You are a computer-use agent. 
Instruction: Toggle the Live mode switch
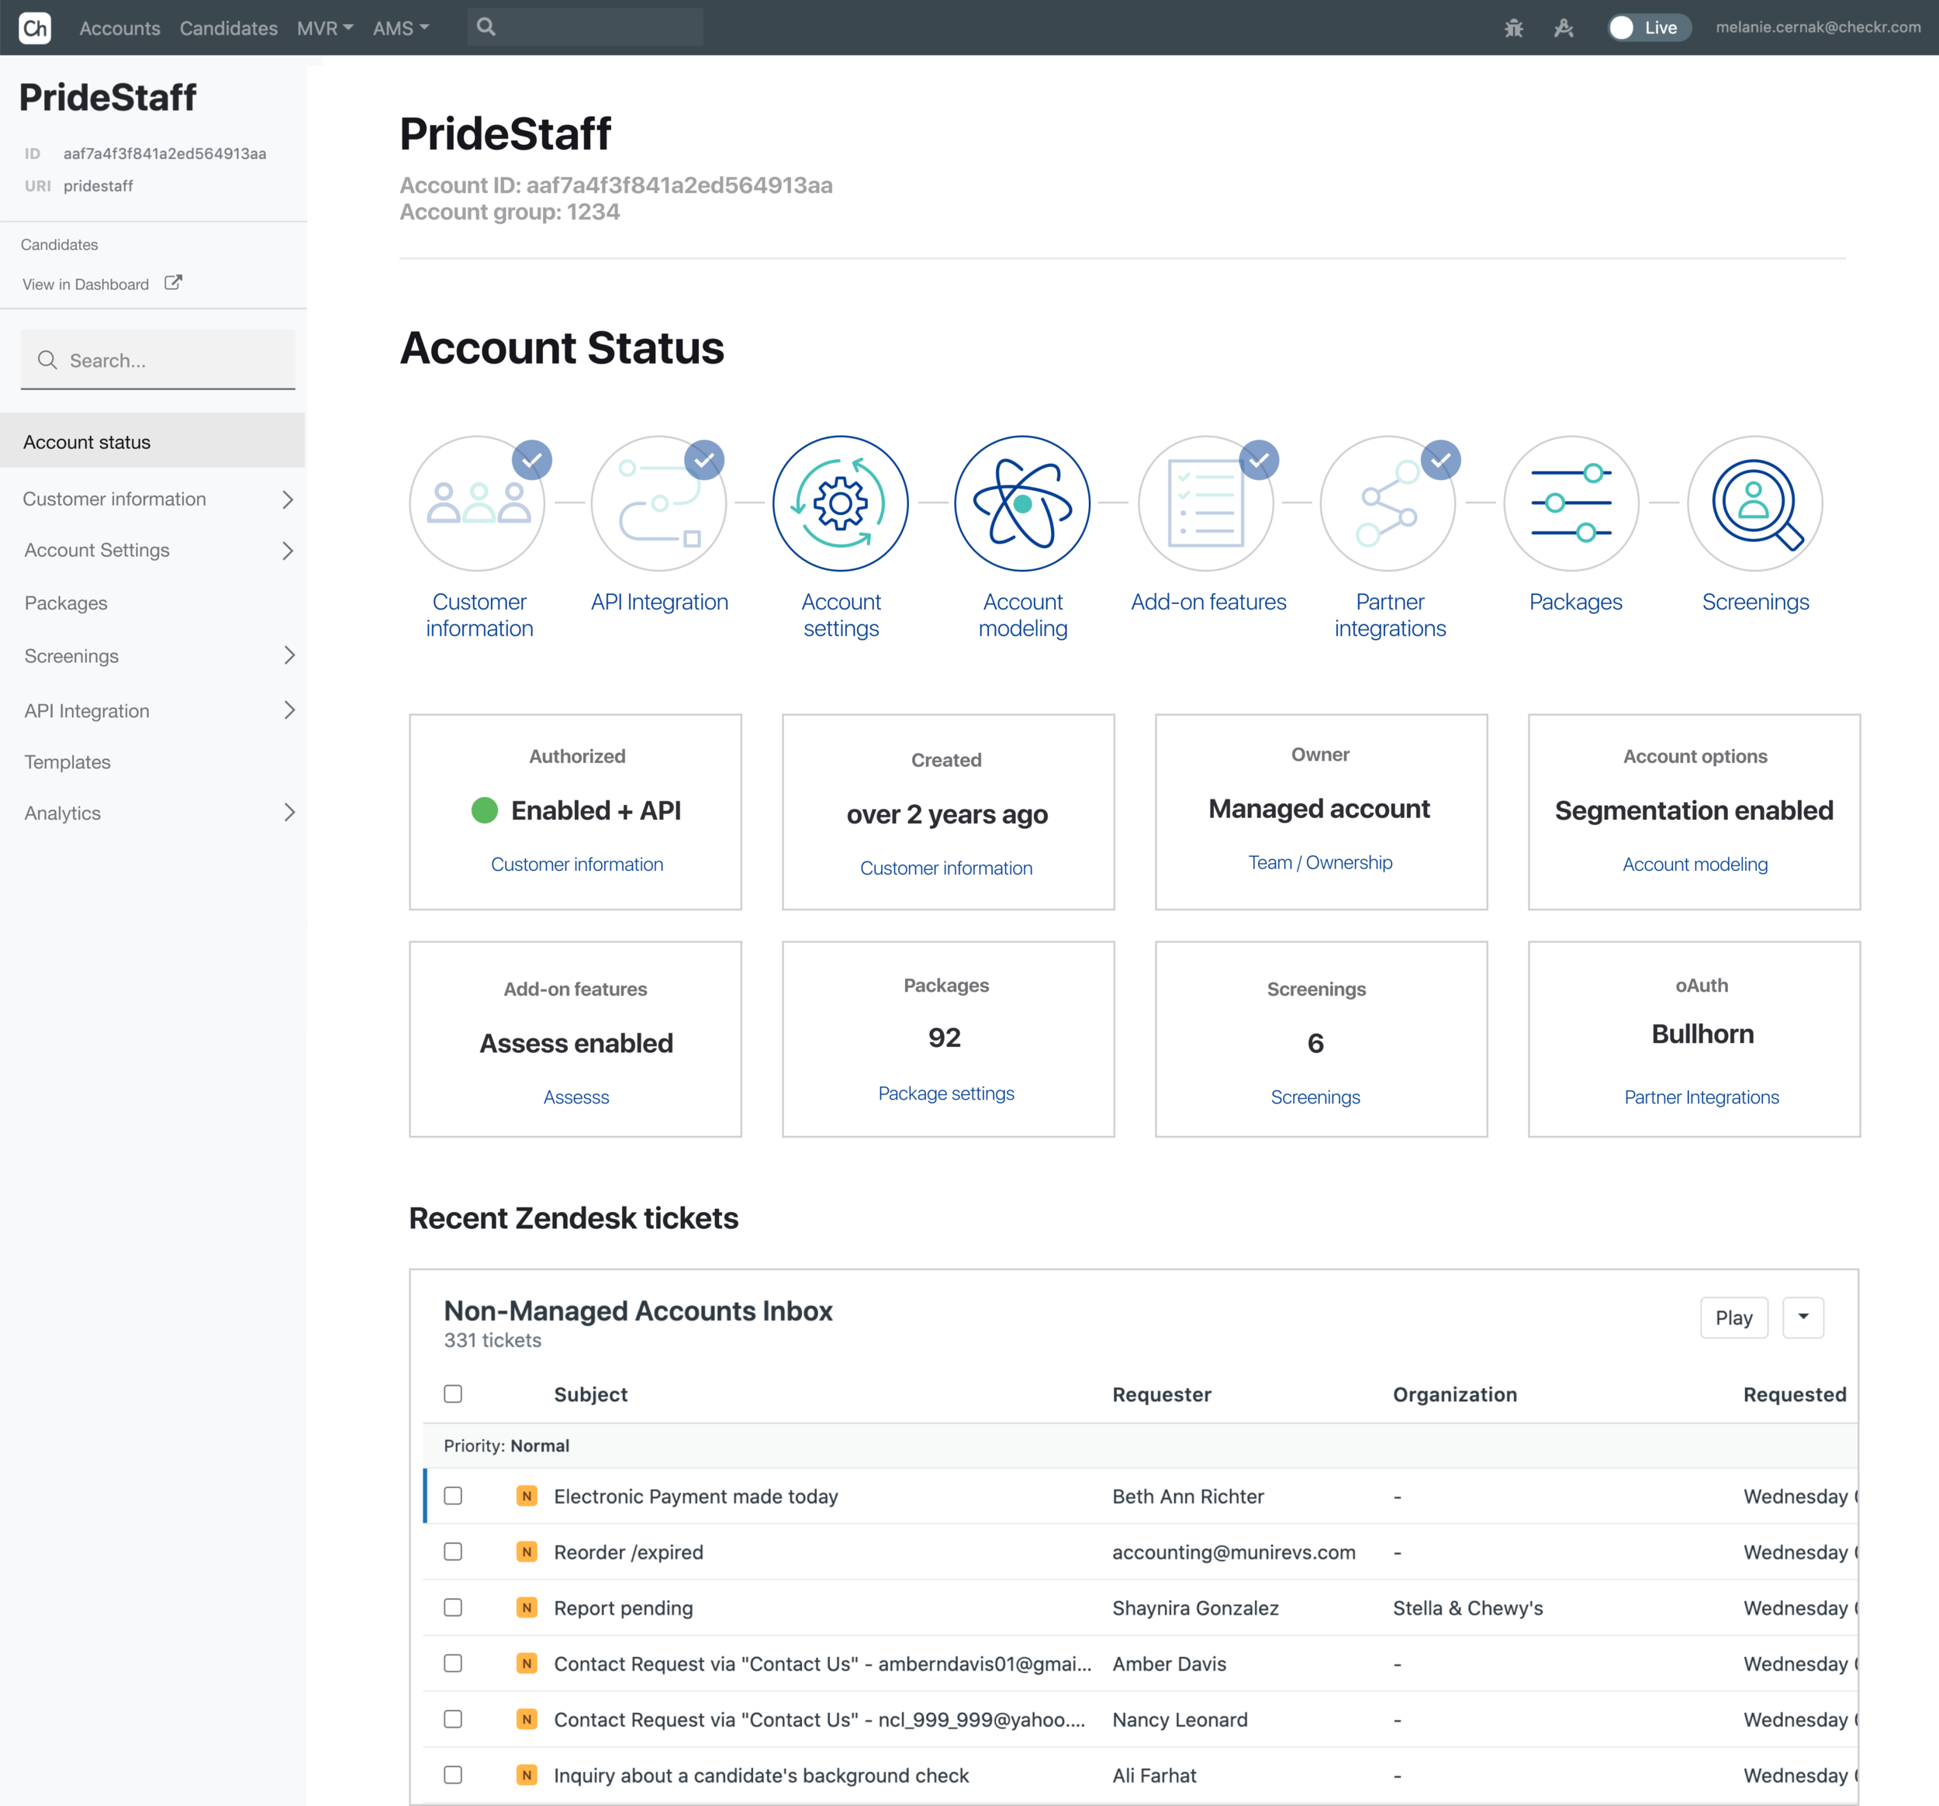(x=1648, y=27)
